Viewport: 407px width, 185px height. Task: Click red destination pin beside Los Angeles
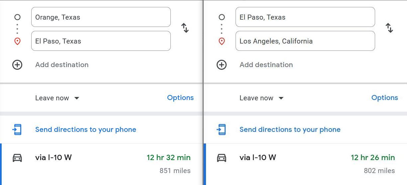tap(222, 41)
